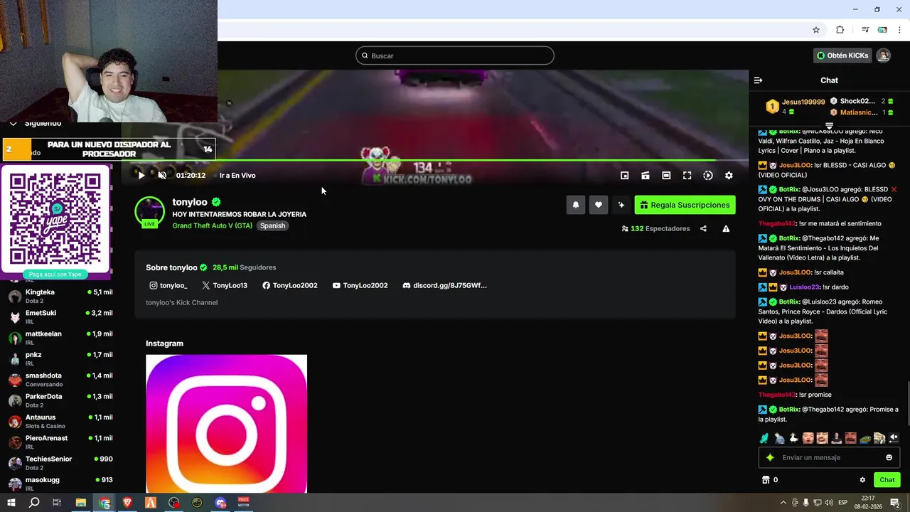Open TonyLoo2002 YouTube link
The image size is (910, 512).
360,285
